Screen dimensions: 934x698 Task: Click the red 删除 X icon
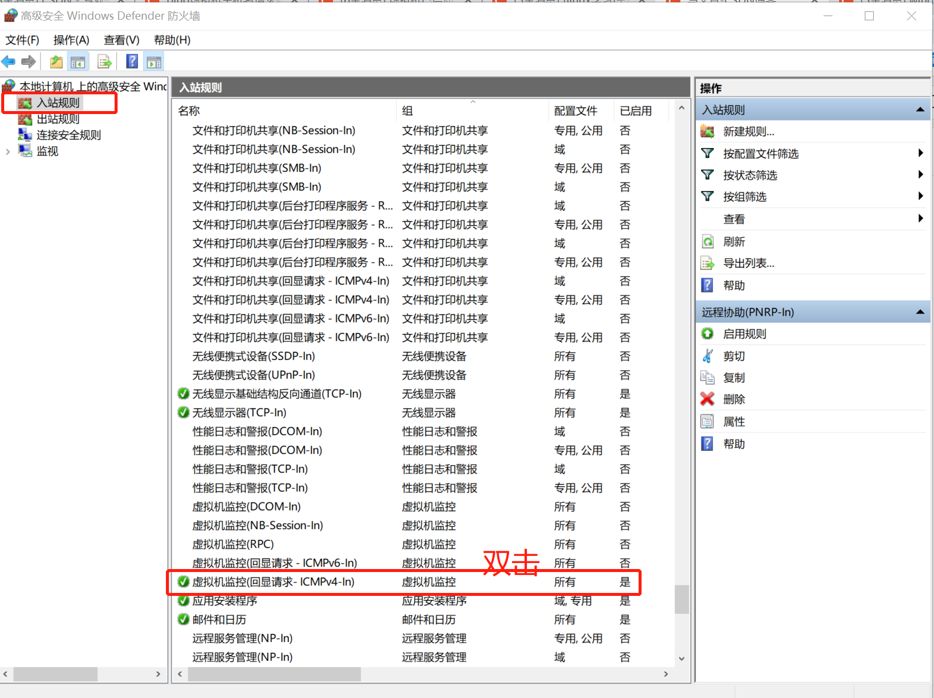click(x=707, y=399)
